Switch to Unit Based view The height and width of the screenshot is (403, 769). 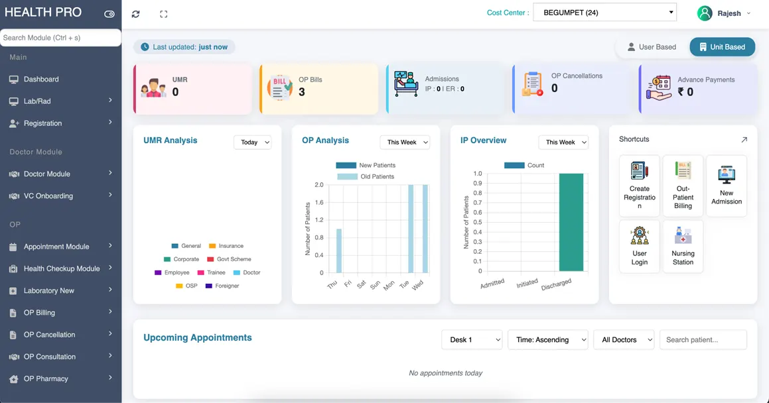(722, 47)
